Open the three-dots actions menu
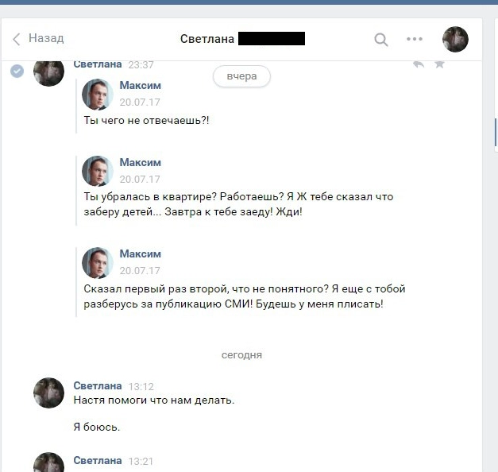 (415, 39)
